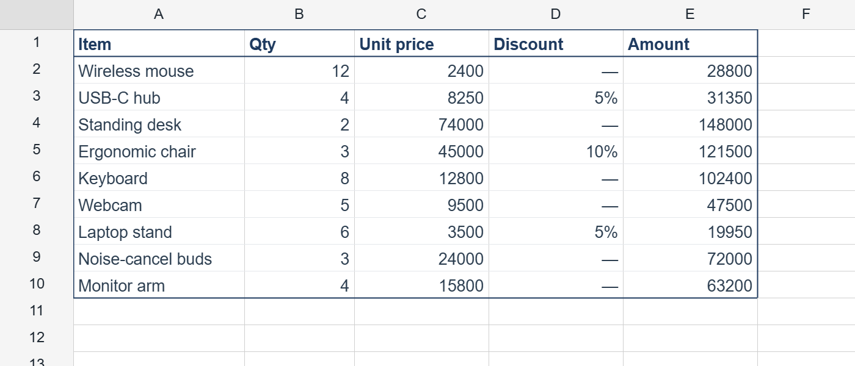Click empty cell A11
This screenshot has height=366, width=855.
click(x=159, y=312)
